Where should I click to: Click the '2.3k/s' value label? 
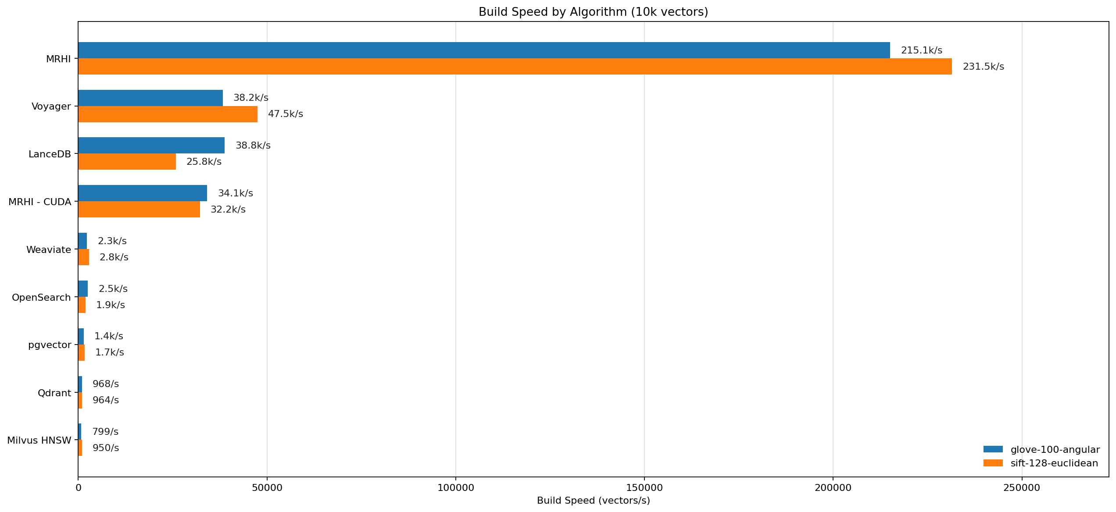112,241
